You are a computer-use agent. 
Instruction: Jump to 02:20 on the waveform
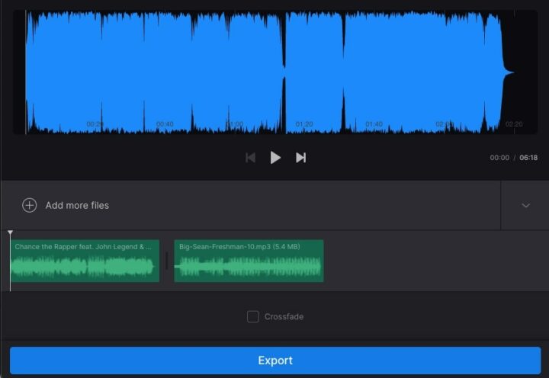pos(514,123)
